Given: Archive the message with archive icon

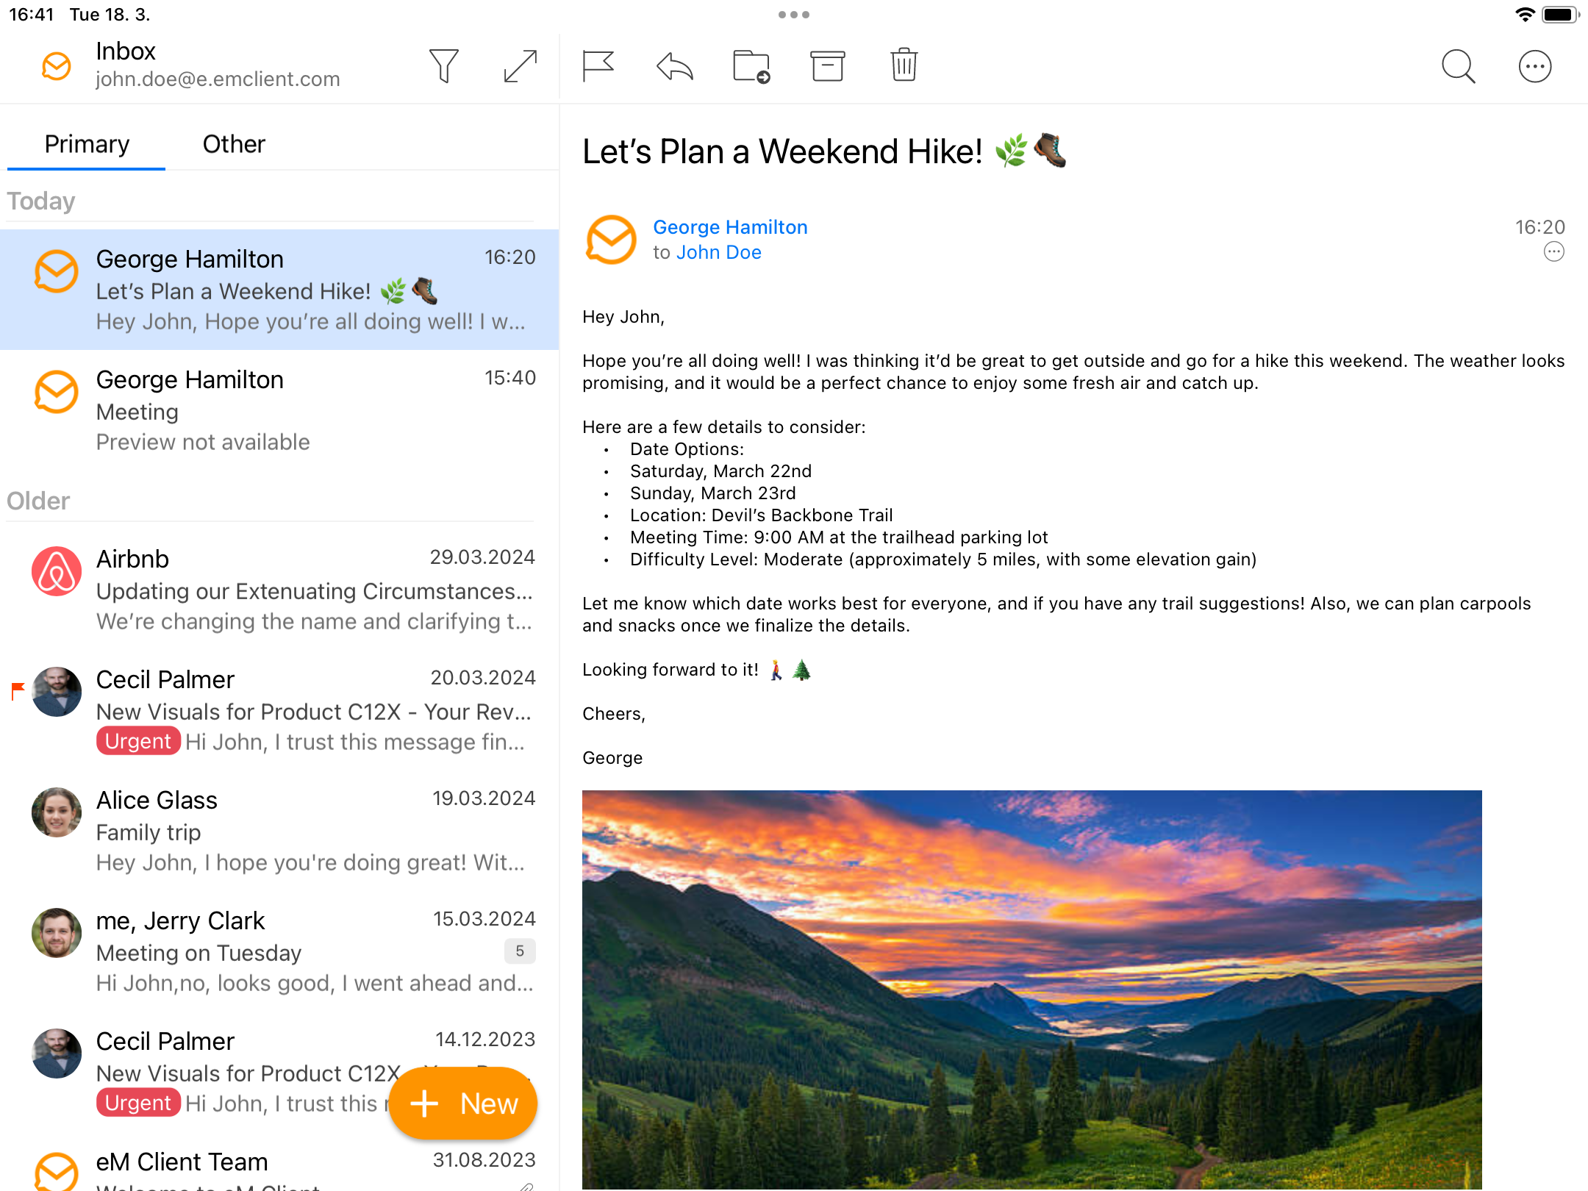Looking at the screenshot, I should [x=827, y=66].
